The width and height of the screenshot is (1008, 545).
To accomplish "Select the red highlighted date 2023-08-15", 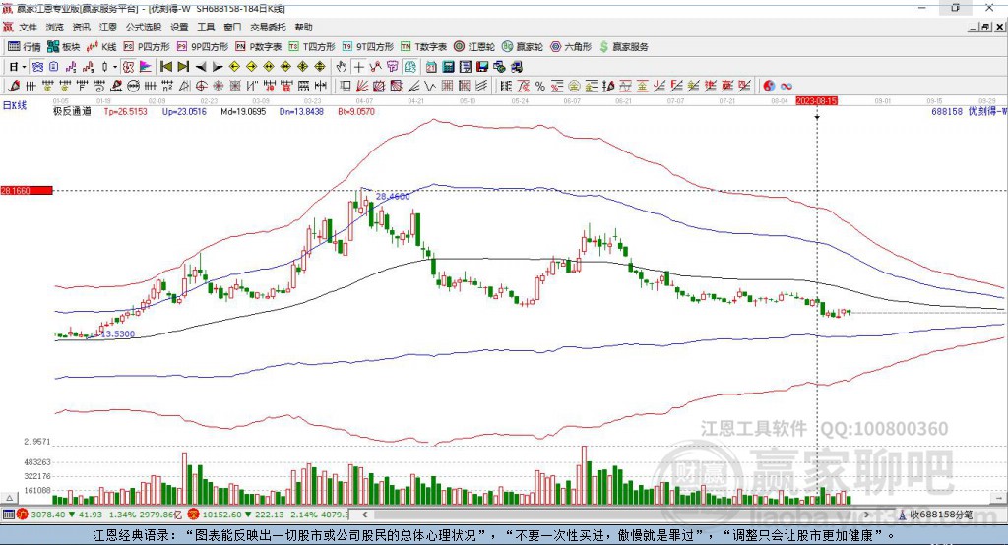I will (816, 101).
